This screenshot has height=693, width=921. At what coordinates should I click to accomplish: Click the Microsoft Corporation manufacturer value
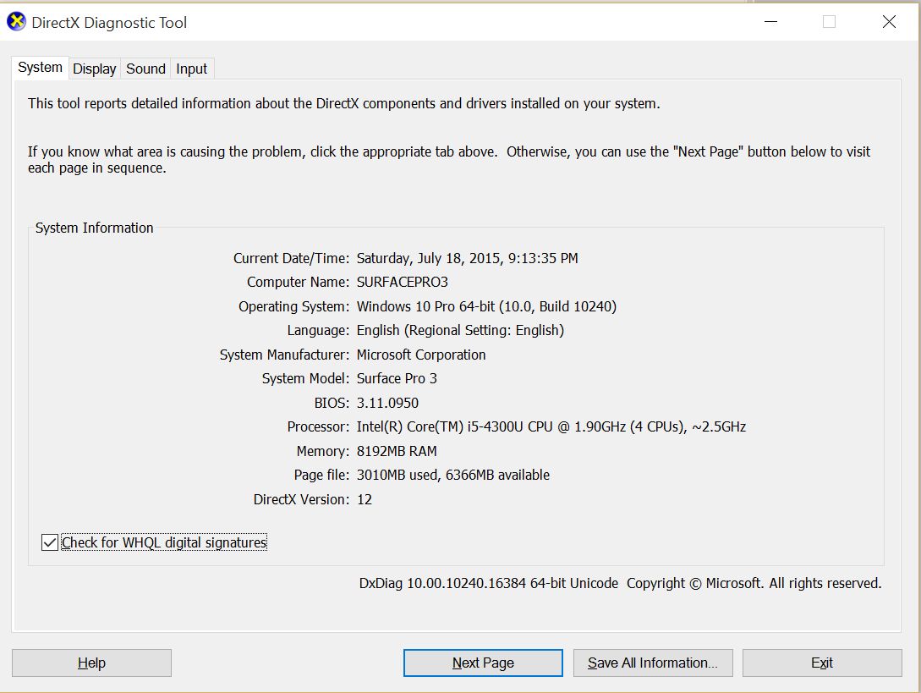pyautogui.click(x=421, y=355)
